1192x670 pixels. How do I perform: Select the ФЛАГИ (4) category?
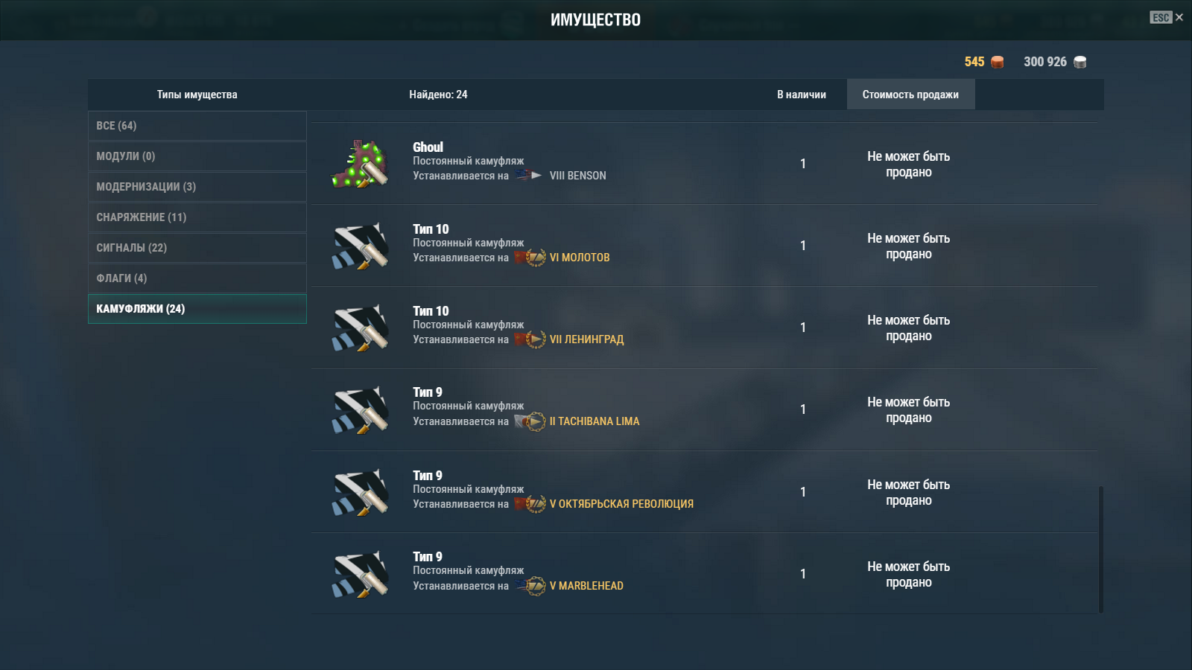point(197,278)
